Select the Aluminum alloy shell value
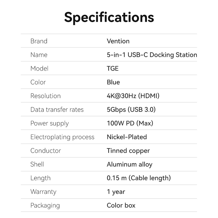 pyautogui.click(x=129, y=164)
